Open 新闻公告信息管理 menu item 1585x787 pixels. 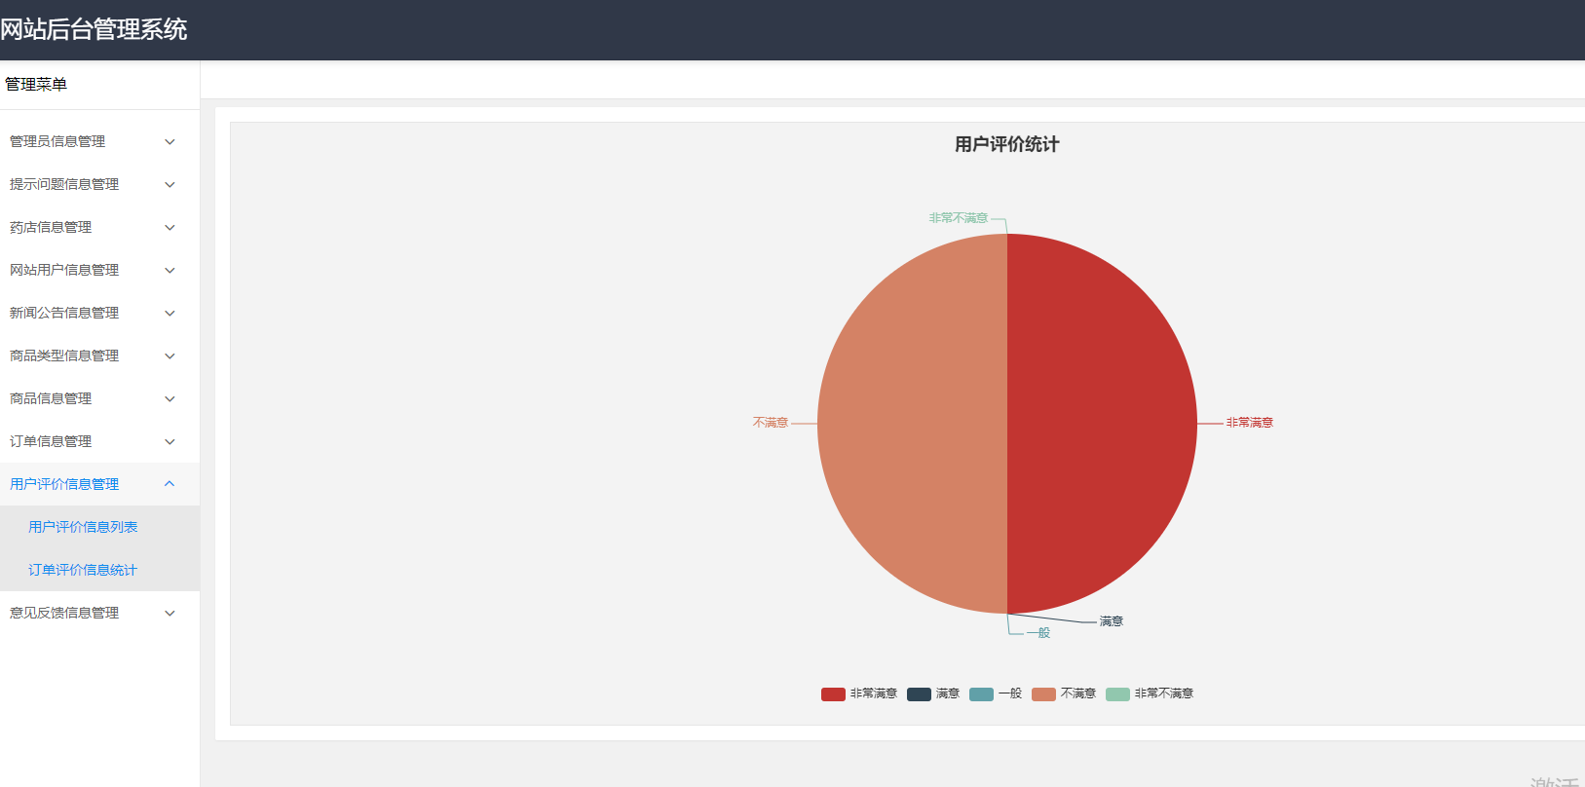pos(99,313)
